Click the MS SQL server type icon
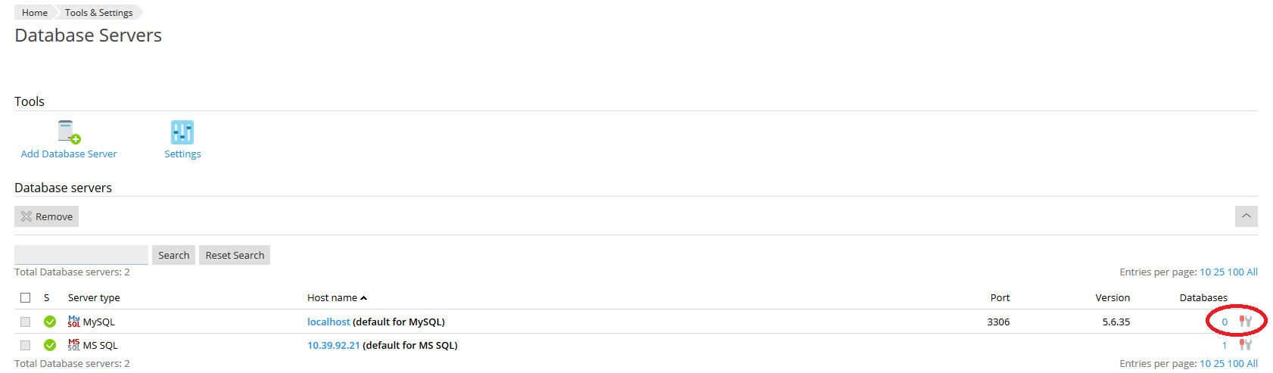This screenshot has height=373, width=1273. pos(73,345)
